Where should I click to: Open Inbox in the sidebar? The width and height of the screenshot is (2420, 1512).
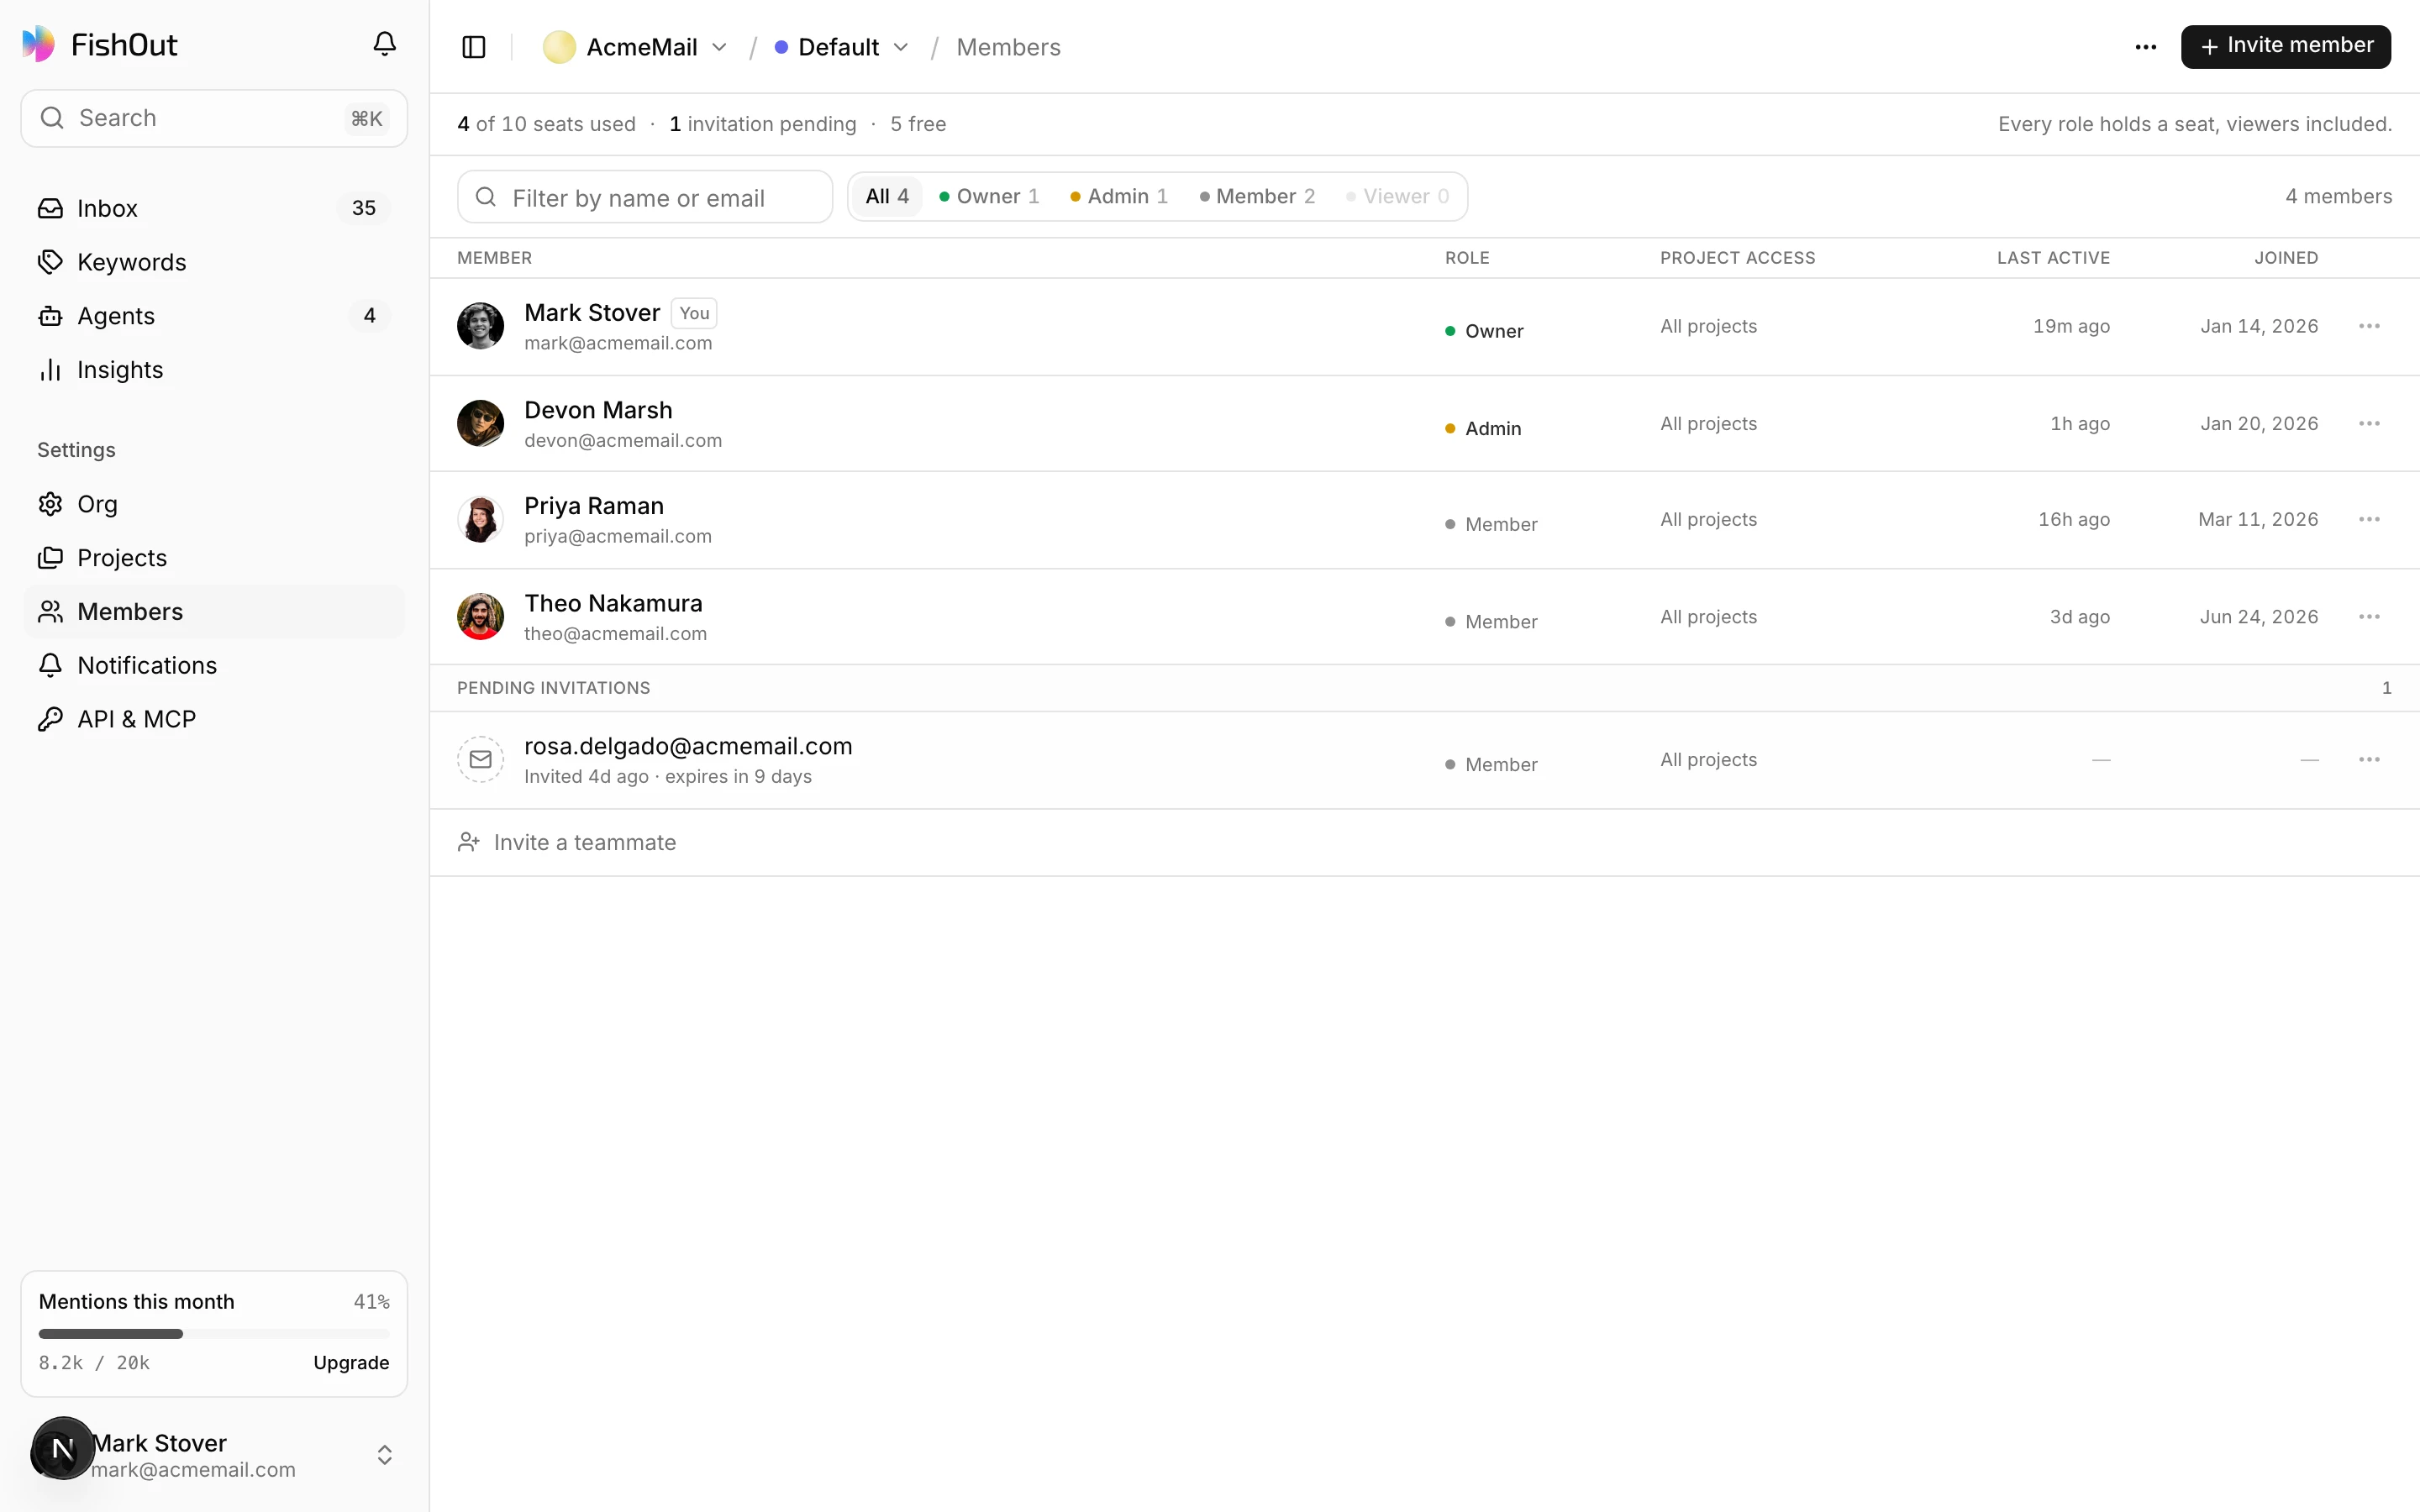(214, 208)
